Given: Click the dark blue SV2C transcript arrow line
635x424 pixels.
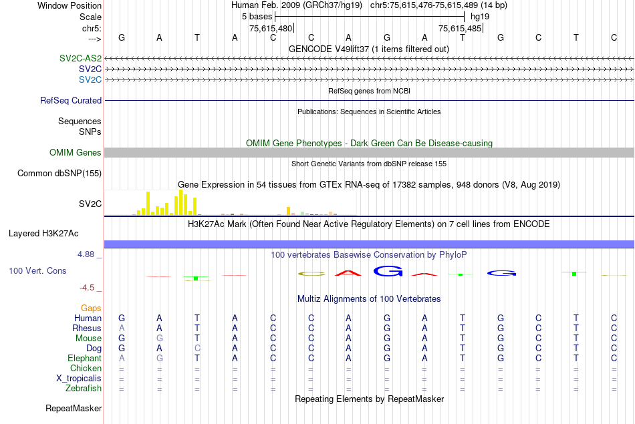Looking at the screenshot, I should point(369,69).
